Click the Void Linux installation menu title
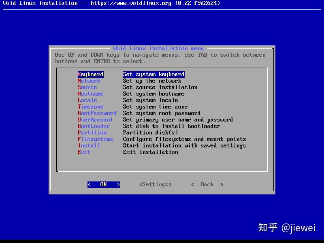Screen dimensions: 324x243 coord(162,48)
